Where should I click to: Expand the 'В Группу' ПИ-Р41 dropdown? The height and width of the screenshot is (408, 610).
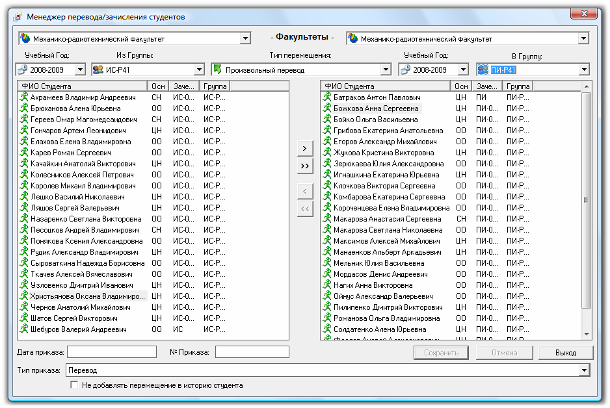click(x=583, y=70)
